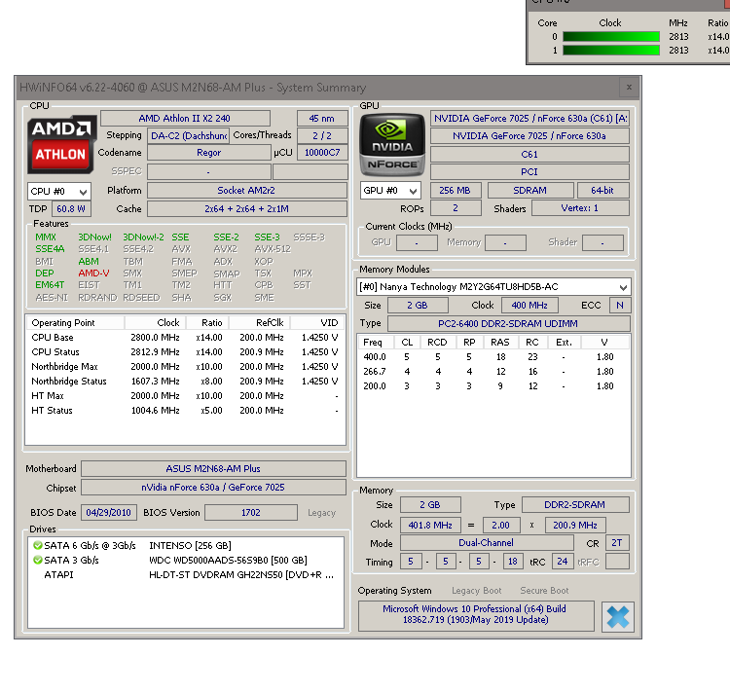Click the NVIDIA nForce logo
Screen dimensions: 730x693
392,144
